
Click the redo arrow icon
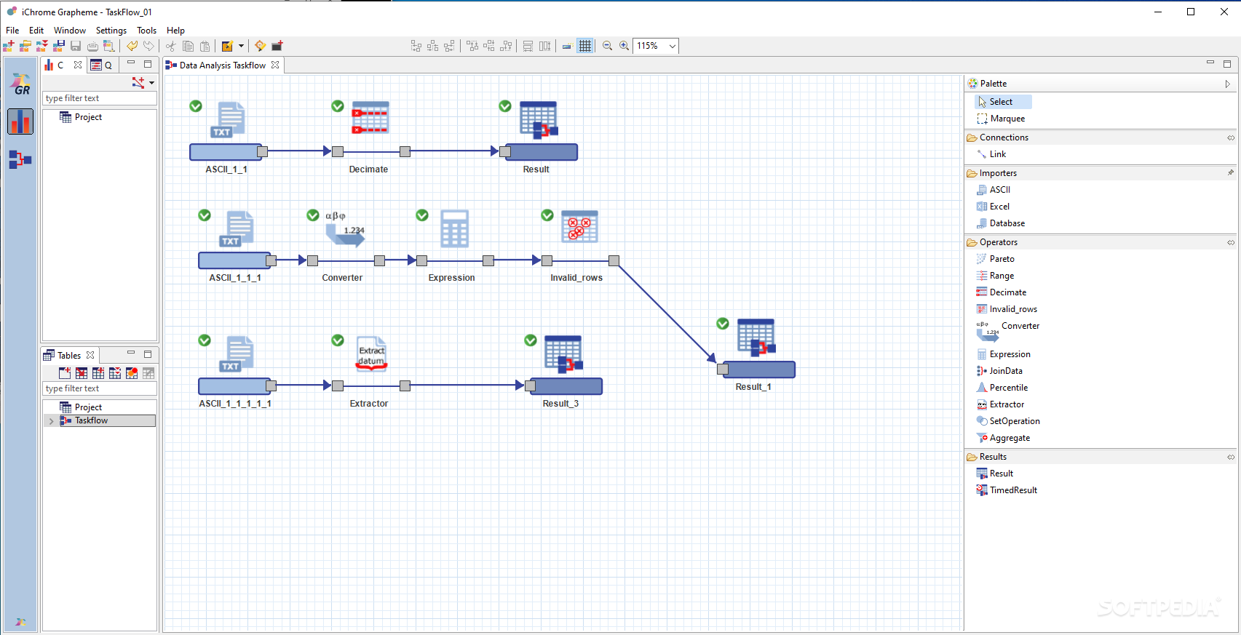148,46
